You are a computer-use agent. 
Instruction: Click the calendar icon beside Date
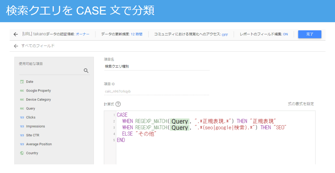(x=22, y=82)
